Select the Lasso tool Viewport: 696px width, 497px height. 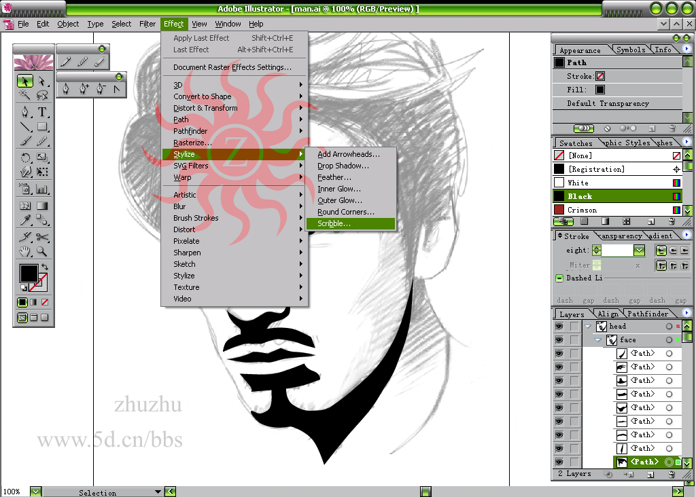(x=42, y=94)
